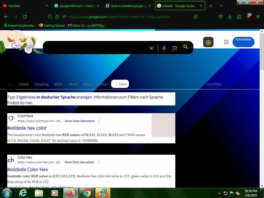The height and width of the screenshot is (198, 264).
Task: Show hidden tray icons arrow
Action: point(219,193)
